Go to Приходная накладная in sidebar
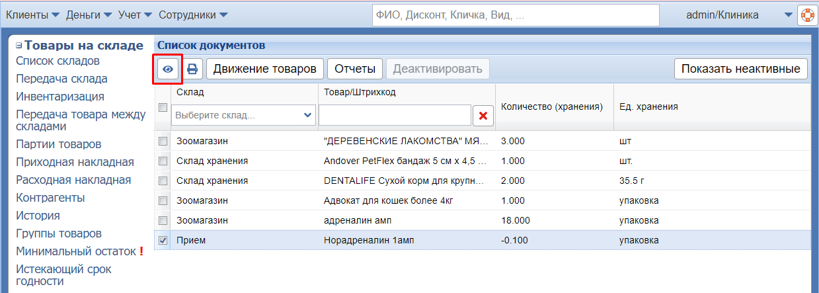Image resolution: width=819 pixels, height=293 pixels. [75, 162]
